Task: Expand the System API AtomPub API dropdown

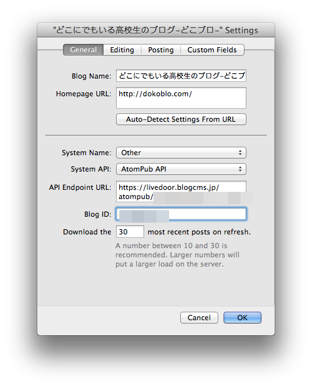Action: [x=181, y=169]
